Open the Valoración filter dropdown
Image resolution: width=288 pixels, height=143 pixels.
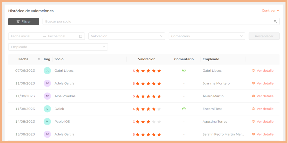click(x=127, y=36)
